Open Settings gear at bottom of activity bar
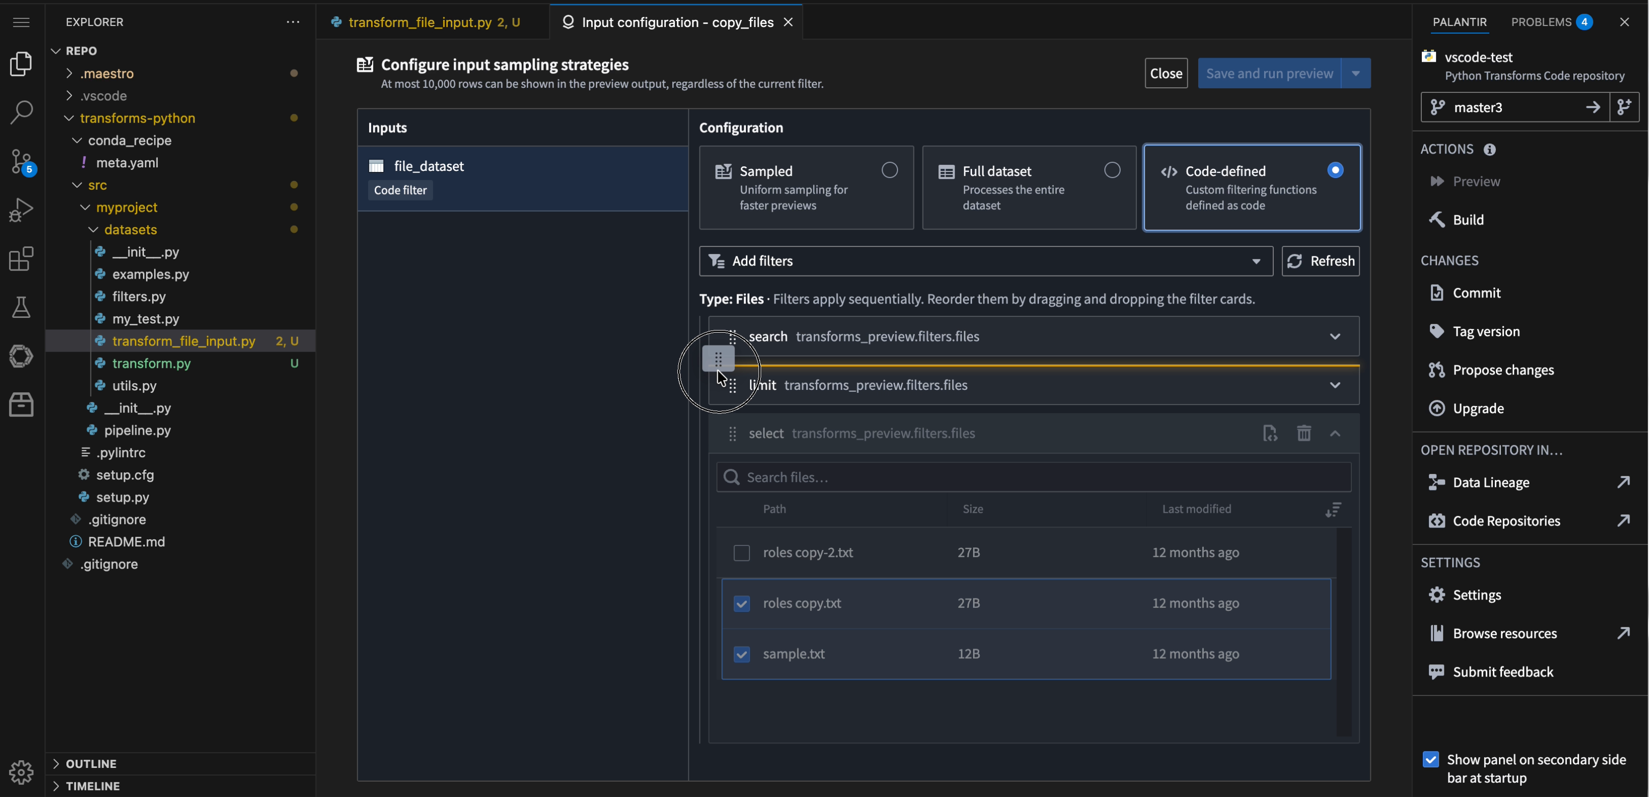 tap(21, 772)
